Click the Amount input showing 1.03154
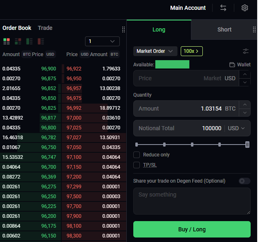The width and height of the screenshot is (258, 242). (186, 109)
